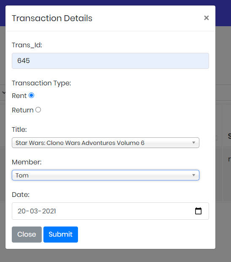
Task: Select the Rent radio button
Action: tap(32, 96)
